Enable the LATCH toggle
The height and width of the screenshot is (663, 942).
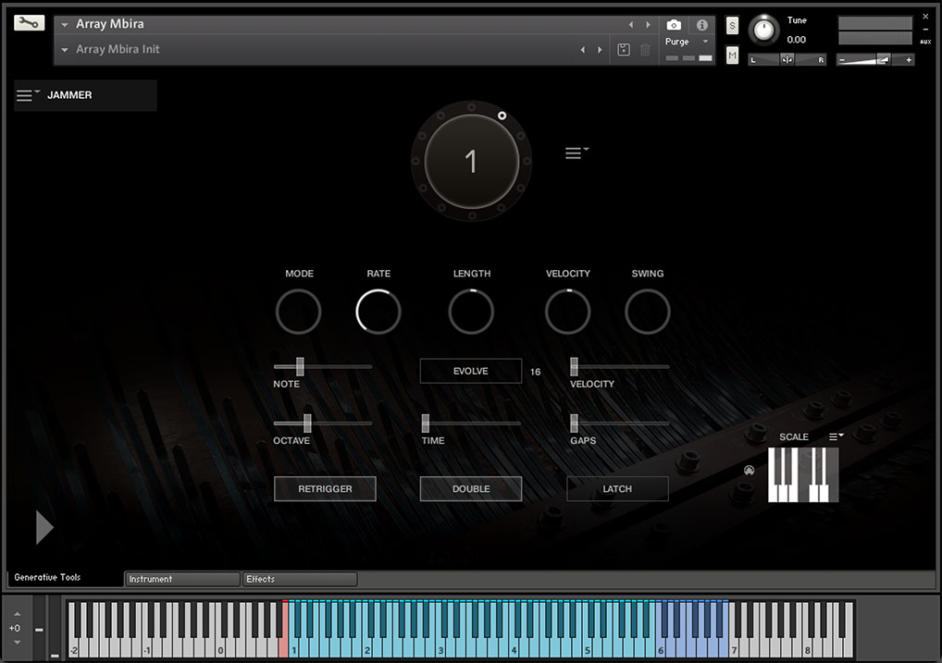coord(617,489)
